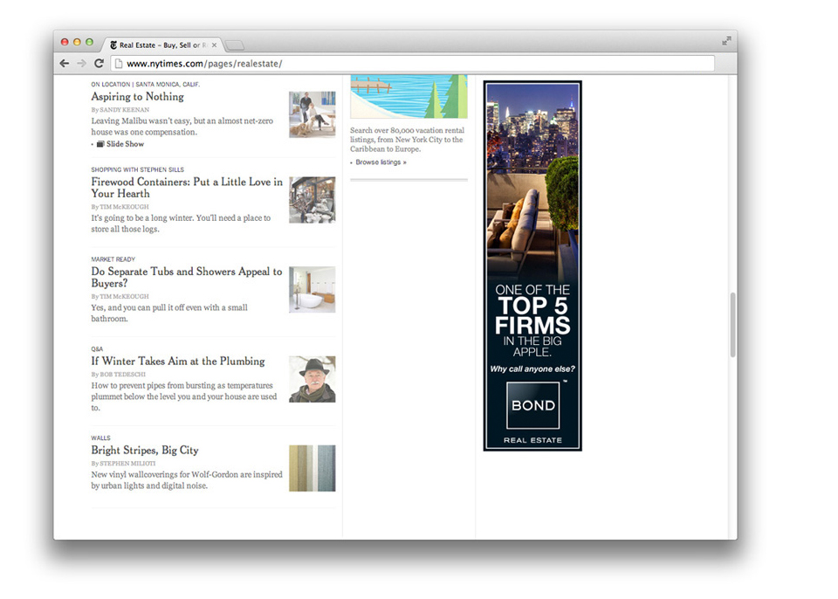Click the page vertical scrollbar thumb

click(732, 325)
